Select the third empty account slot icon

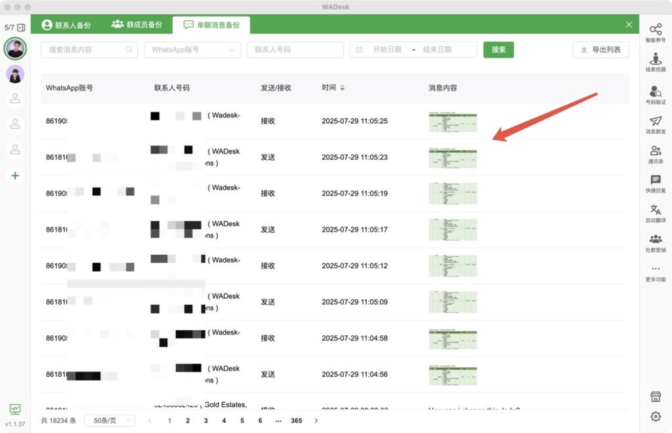coord(15,149)
